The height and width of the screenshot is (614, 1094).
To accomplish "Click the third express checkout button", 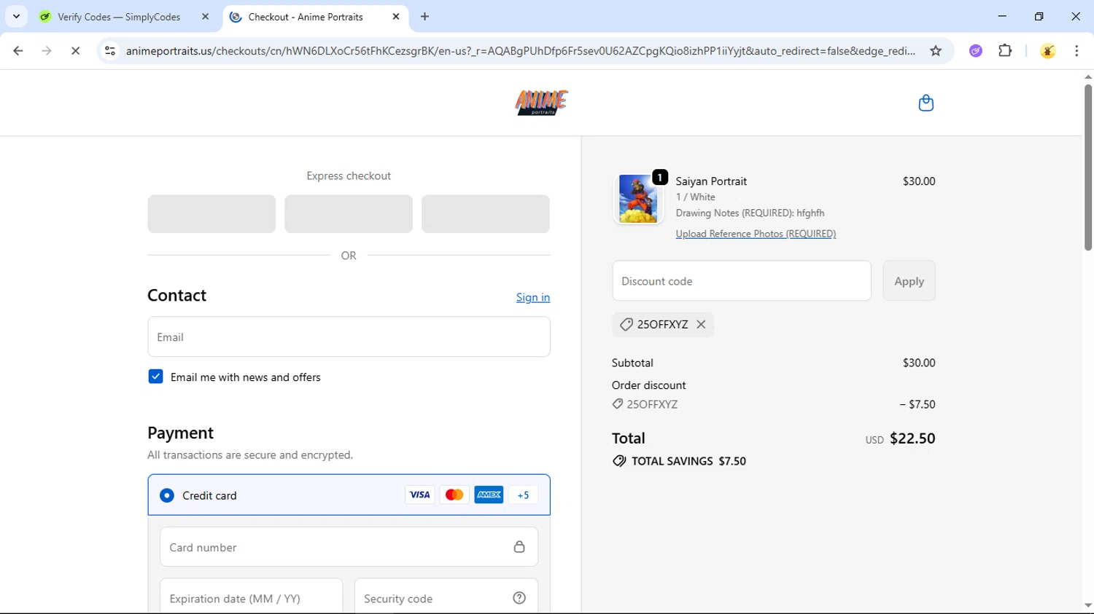I will point(486,214).
